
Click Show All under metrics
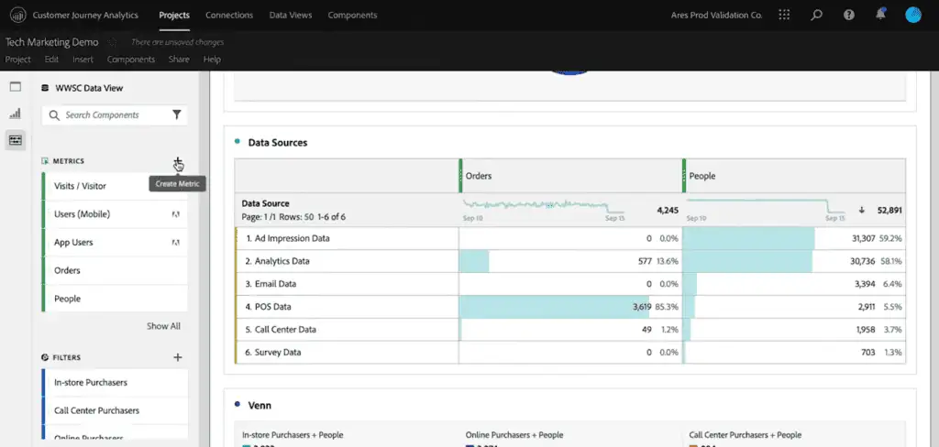[163, 326]
